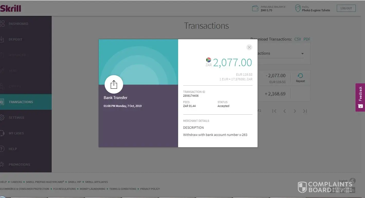Open the Skrill Prepaid Mastercard footer link
This screenshot has height=198, width=365.
[45, 182]
